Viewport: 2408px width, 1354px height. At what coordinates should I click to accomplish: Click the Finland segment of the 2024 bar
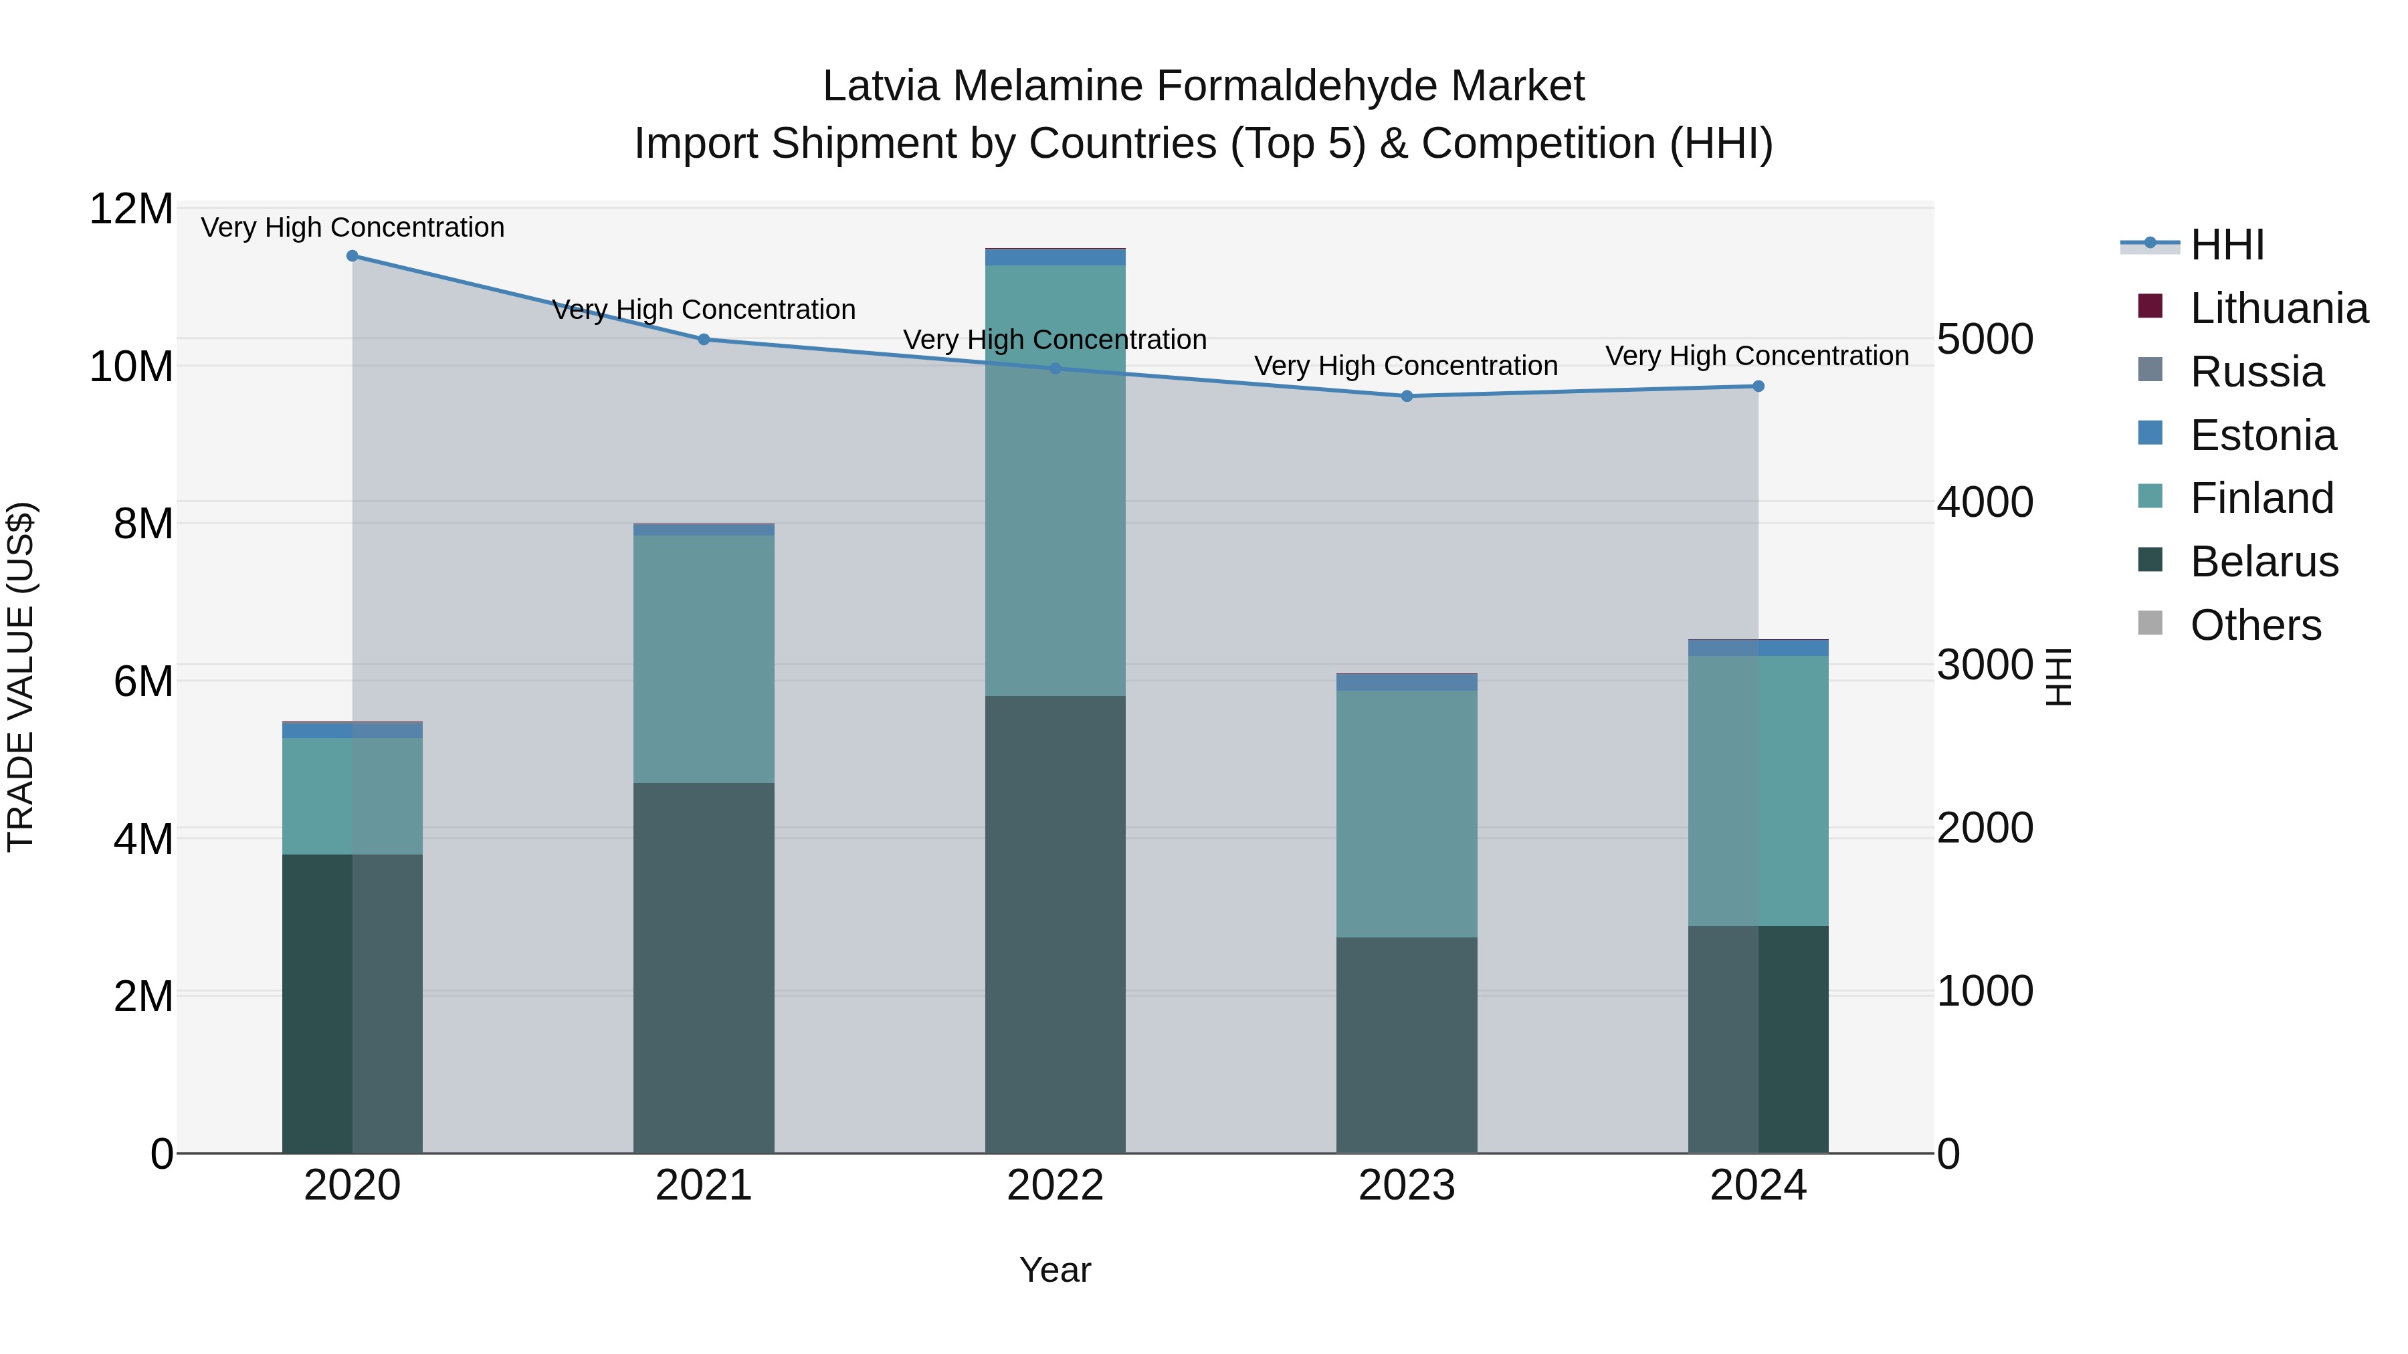click(1759, 790)
